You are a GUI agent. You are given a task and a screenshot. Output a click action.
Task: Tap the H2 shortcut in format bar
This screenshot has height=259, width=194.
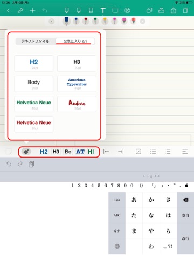[x=44, y=152]
